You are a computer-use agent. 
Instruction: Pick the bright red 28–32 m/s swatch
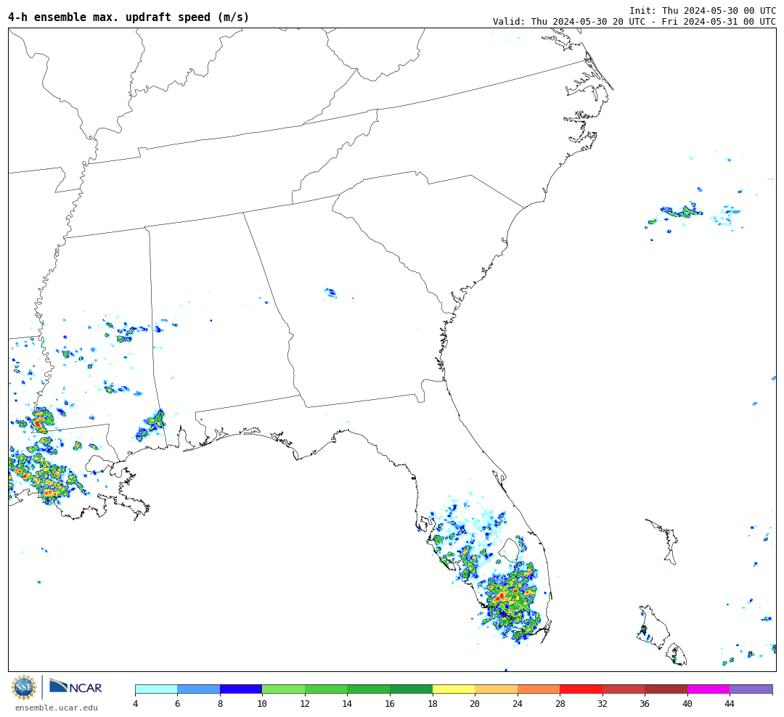(x=581, y=689)
